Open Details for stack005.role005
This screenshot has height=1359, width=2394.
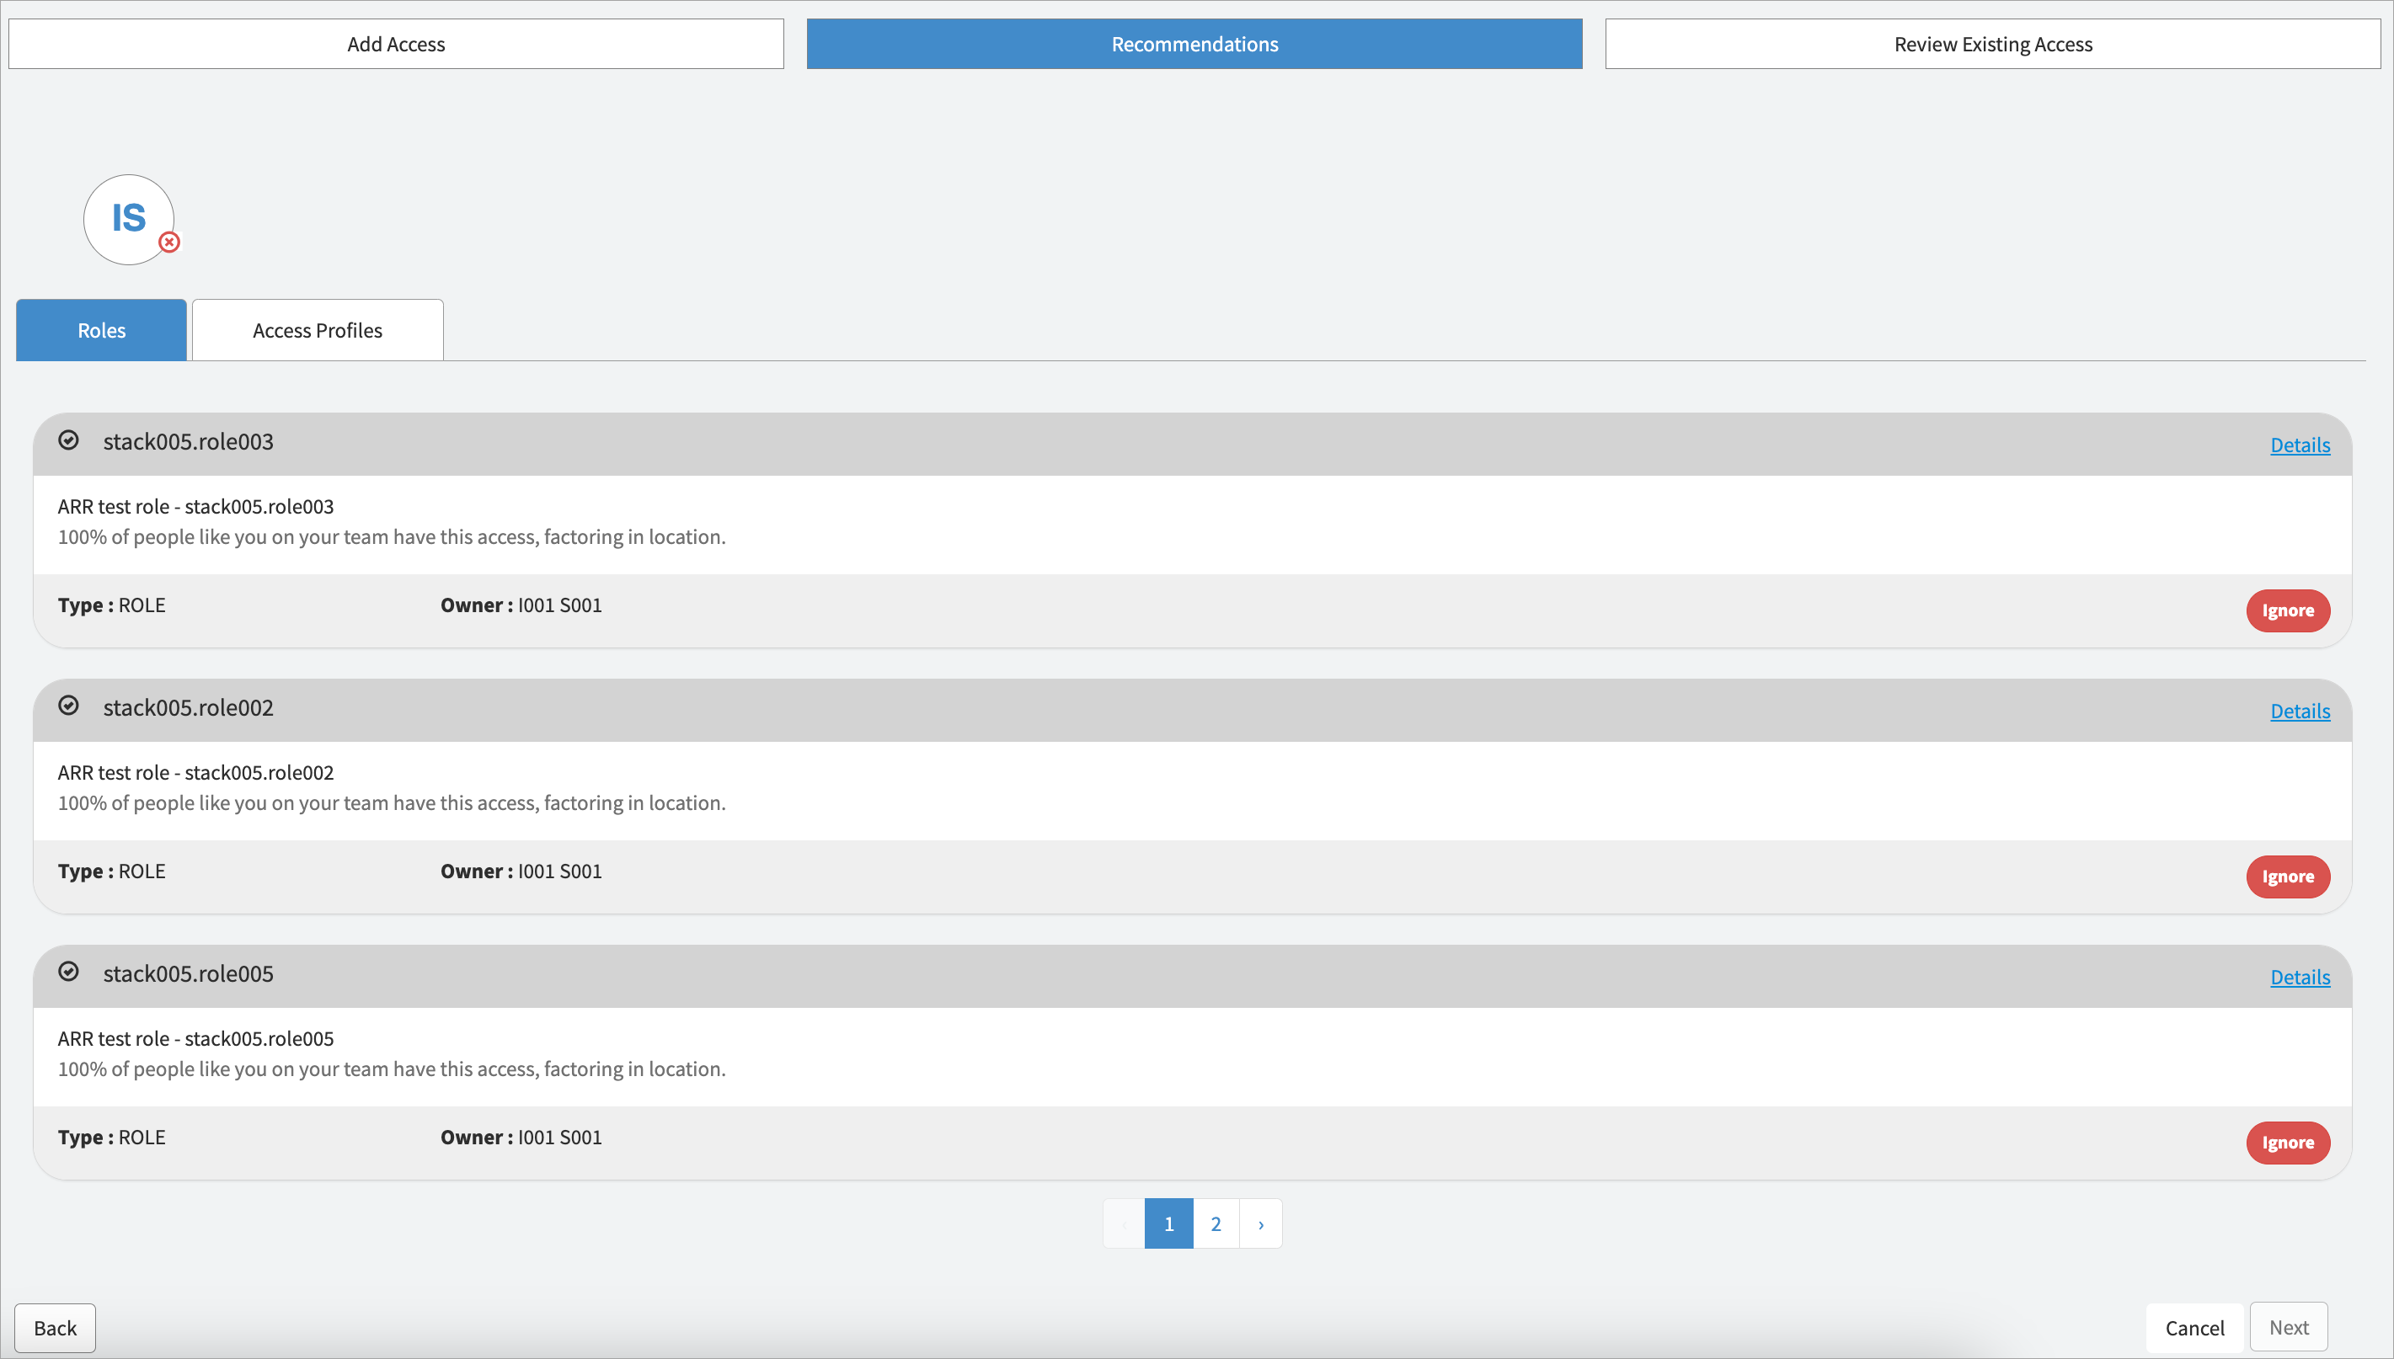(2300, 978)
